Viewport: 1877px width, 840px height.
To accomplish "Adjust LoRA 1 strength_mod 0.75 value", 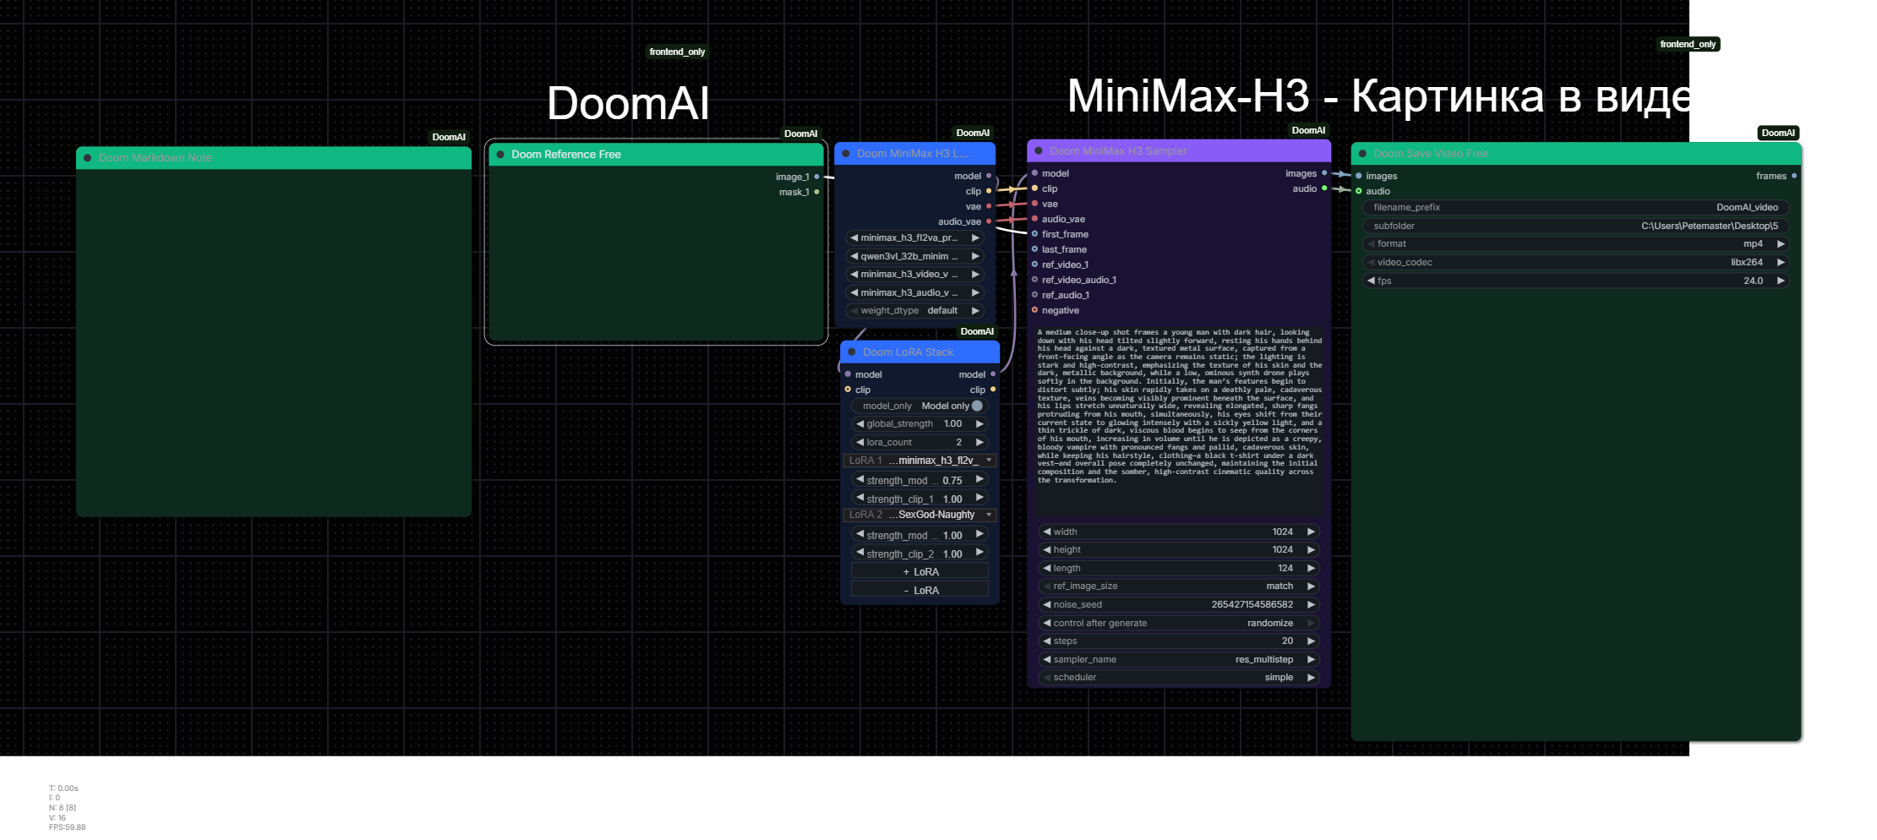I will click(920, 480).
